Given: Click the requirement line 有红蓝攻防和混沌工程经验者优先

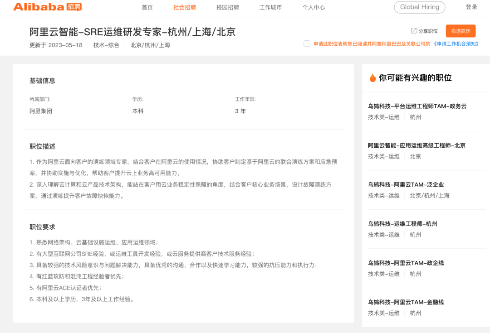Looking at the screenshot, I should [77, 276].
